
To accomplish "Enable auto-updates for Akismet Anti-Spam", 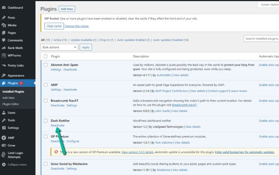I will tap(269, 65).
